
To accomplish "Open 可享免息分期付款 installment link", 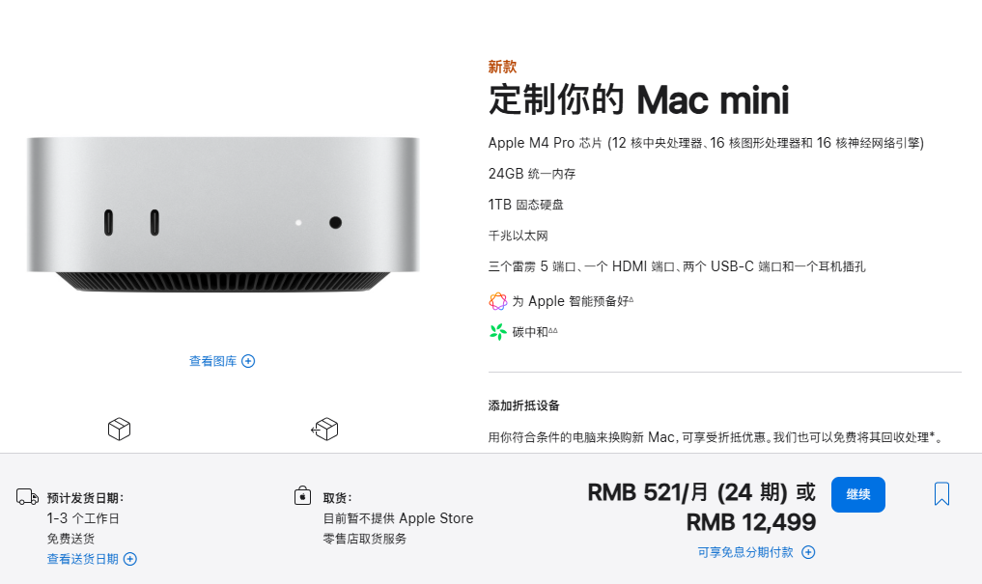I will pyautogui.click(x=745, y=552).
